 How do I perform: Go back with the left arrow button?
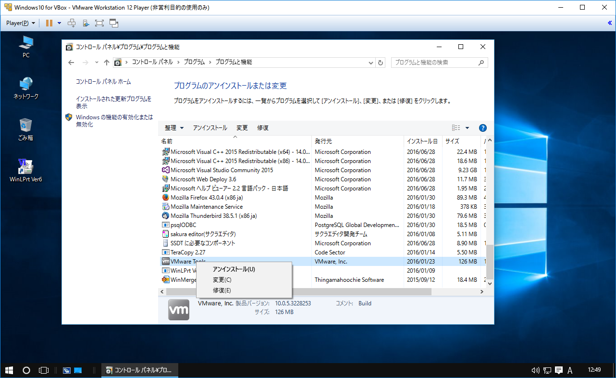(71, 63)
